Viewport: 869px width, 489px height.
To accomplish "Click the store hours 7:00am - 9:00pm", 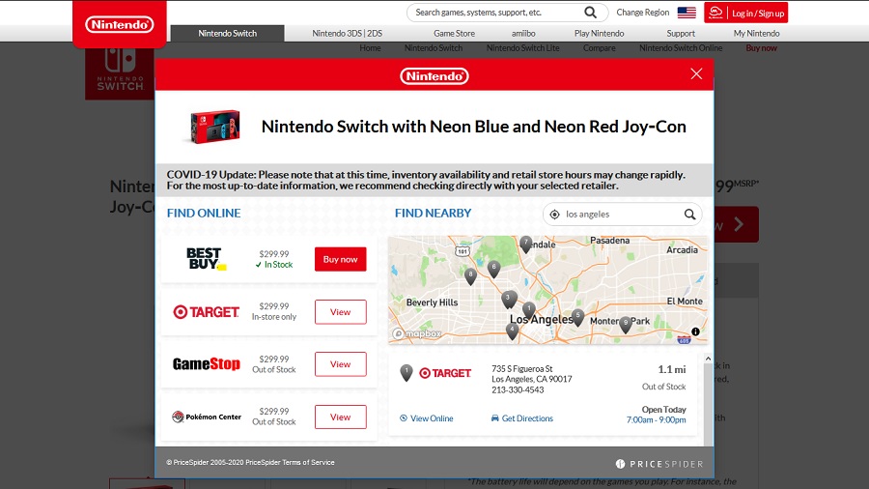I will tap(657, 420).
